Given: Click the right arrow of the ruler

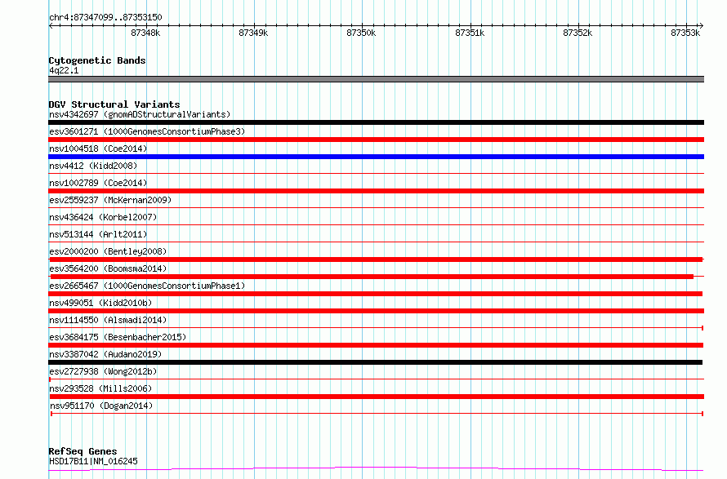Looking at the screenshot, I should click(x=701, y=26).
